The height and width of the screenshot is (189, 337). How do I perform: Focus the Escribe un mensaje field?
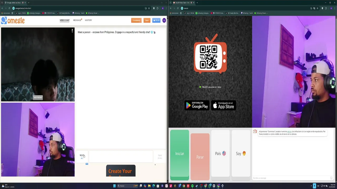click(x=291, y=178)
